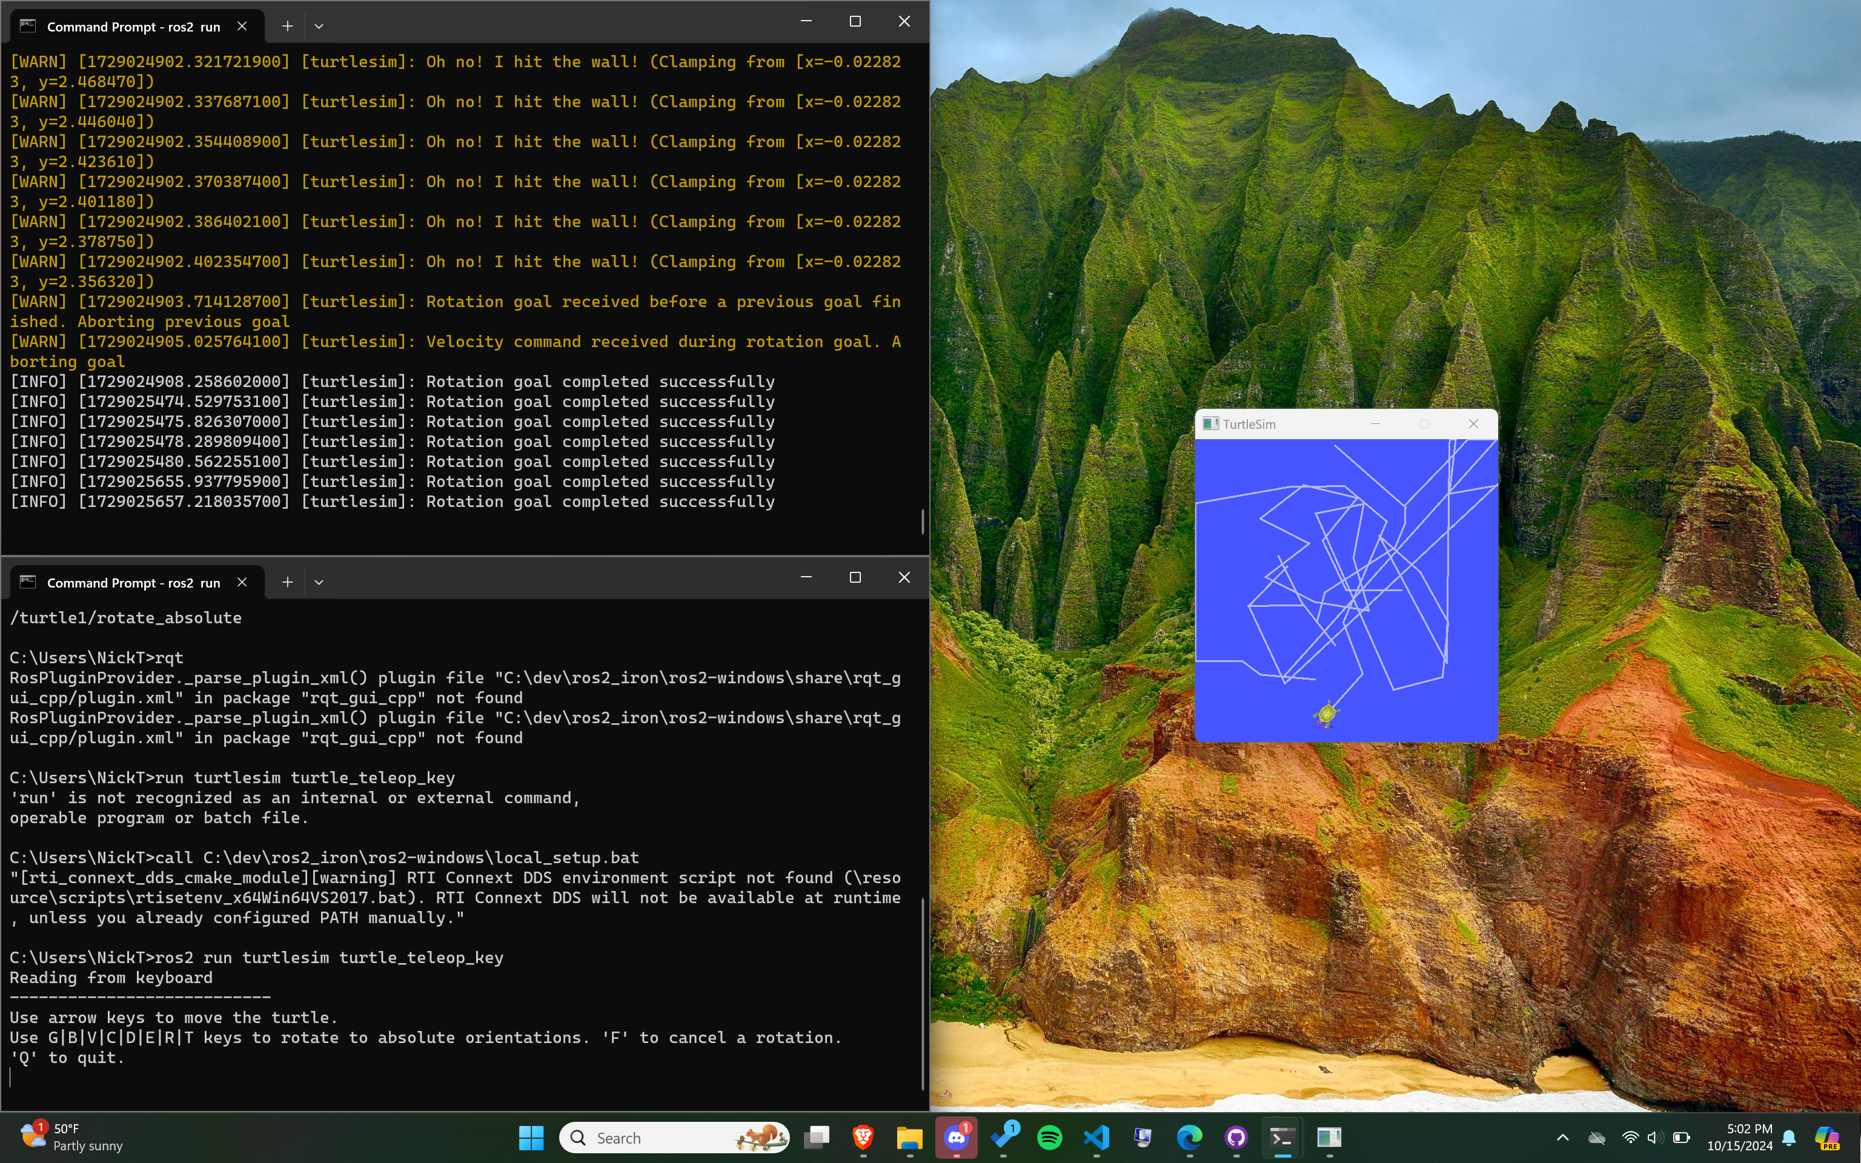Add a new tab in top terminal
This screenshot has height=1163, width=1861.
287,26
